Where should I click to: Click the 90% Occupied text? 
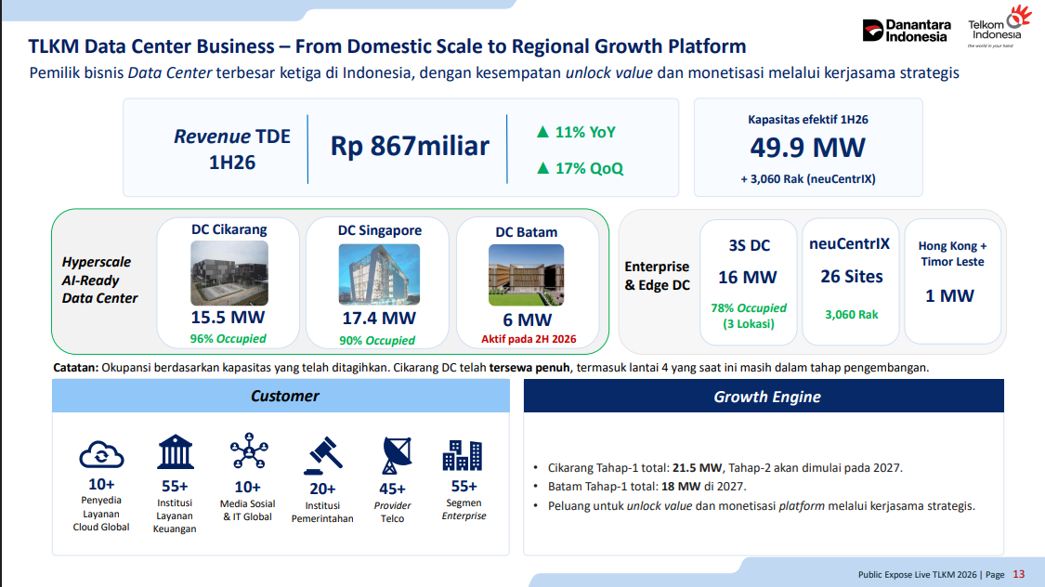377,341
